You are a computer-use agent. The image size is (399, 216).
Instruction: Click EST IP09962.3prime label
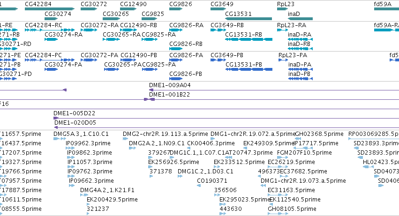click(88, 143)
